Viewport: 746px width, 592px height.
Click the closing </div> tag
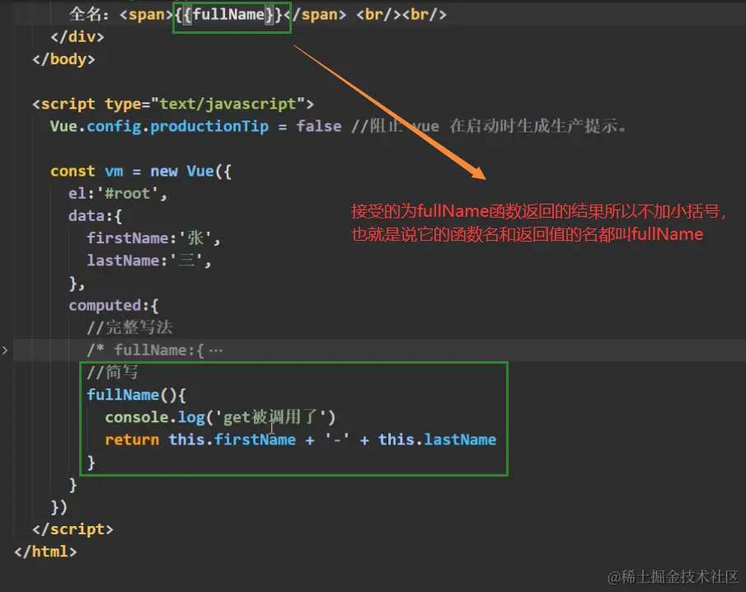(x=77, y=36)
